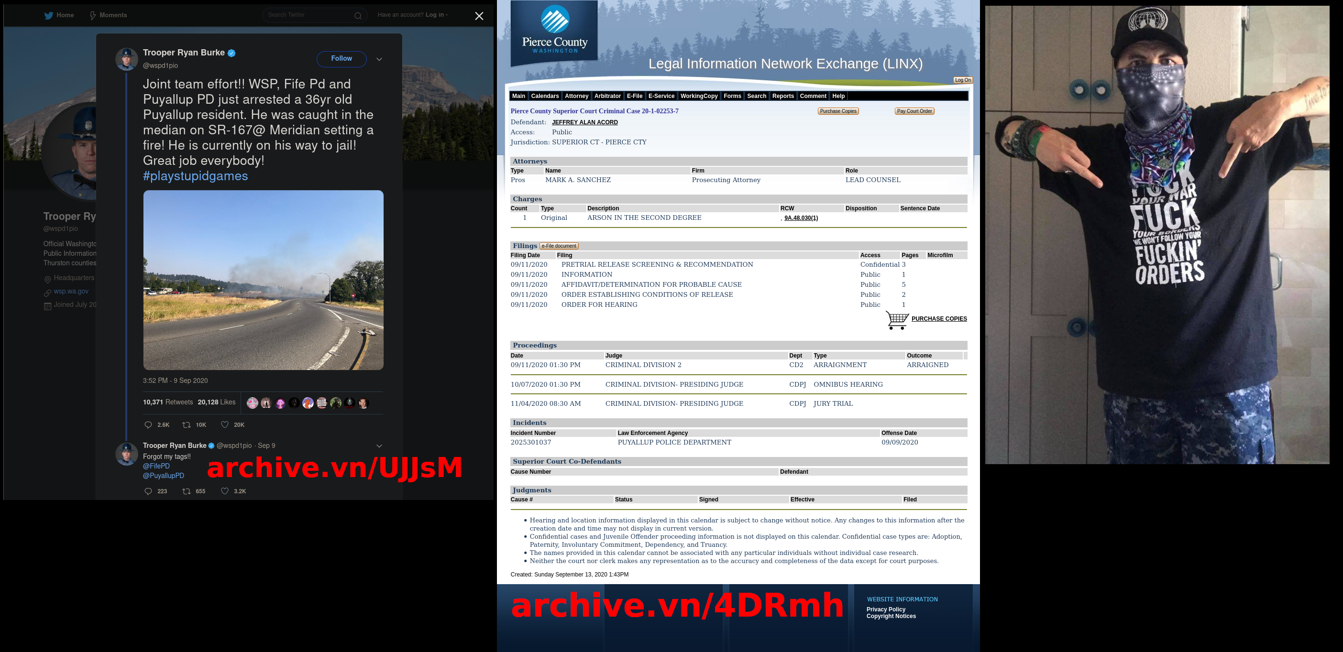This screenshot has height=652, width=1343.
Task: Open the E-File menu item
Action: [x=634, y=96]
